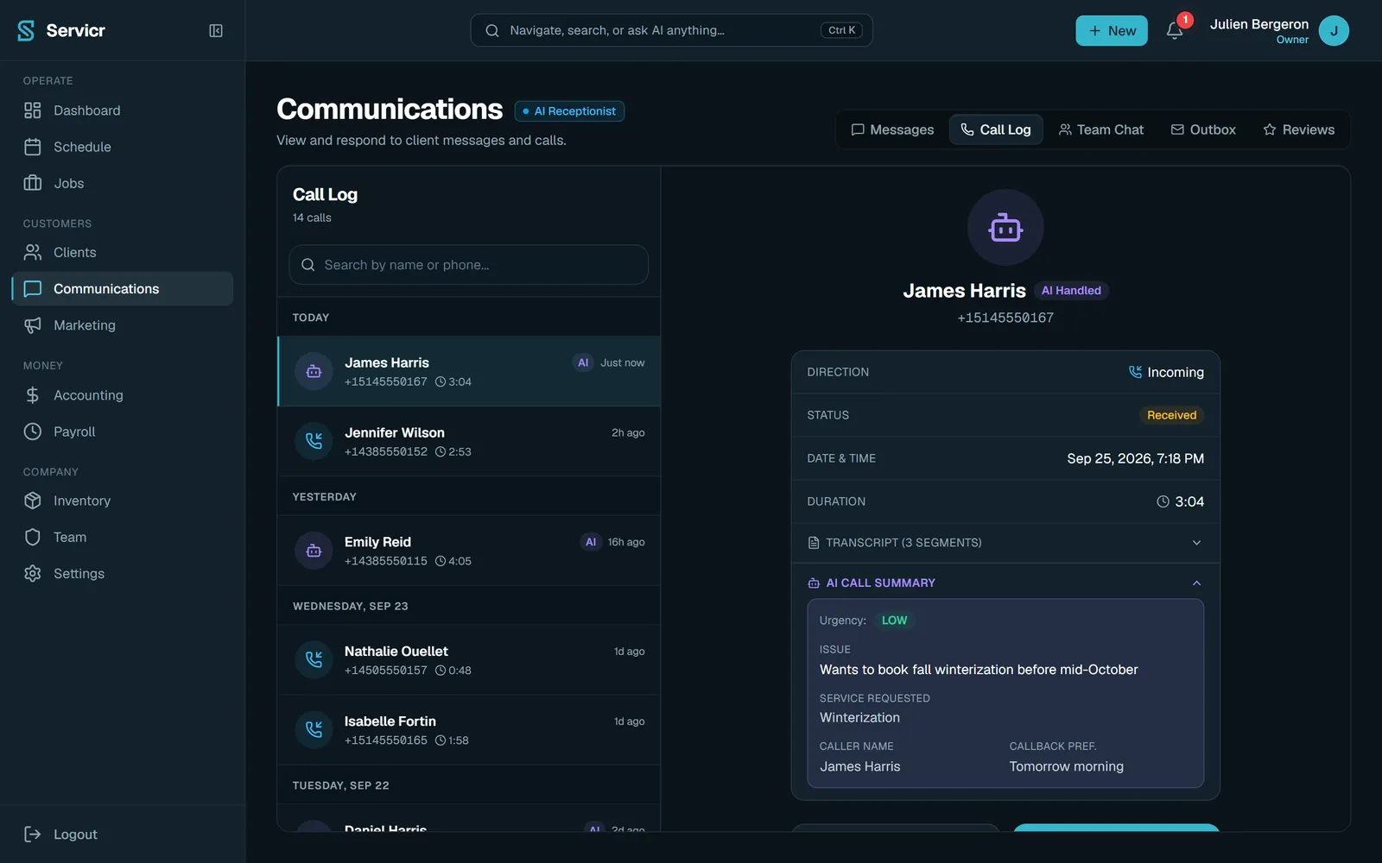The image size is (1382, 863).
Task: Click the phone number +15145550167 in detail header
Action: click(x=1005, y=318)
